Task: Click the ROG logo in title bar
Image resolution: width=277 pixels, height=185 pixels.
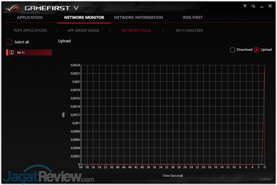Action: 13,8
